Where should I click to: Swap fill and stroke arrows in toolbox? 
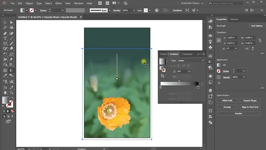pyautogui.click(x=12, y=98)
